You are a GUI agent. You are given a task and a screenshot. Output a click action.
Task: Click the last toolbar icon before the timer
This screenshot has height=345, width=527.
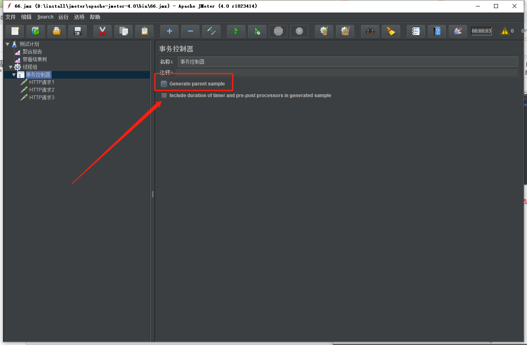pyautogui.click(x=458, y=31)
